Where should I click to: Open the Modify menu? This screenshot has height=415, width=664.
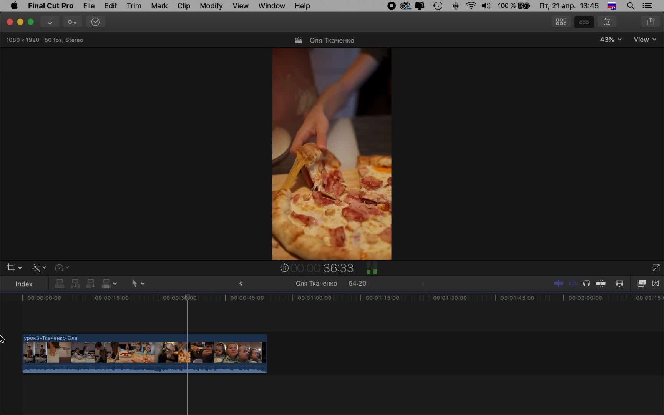point(211,6)
